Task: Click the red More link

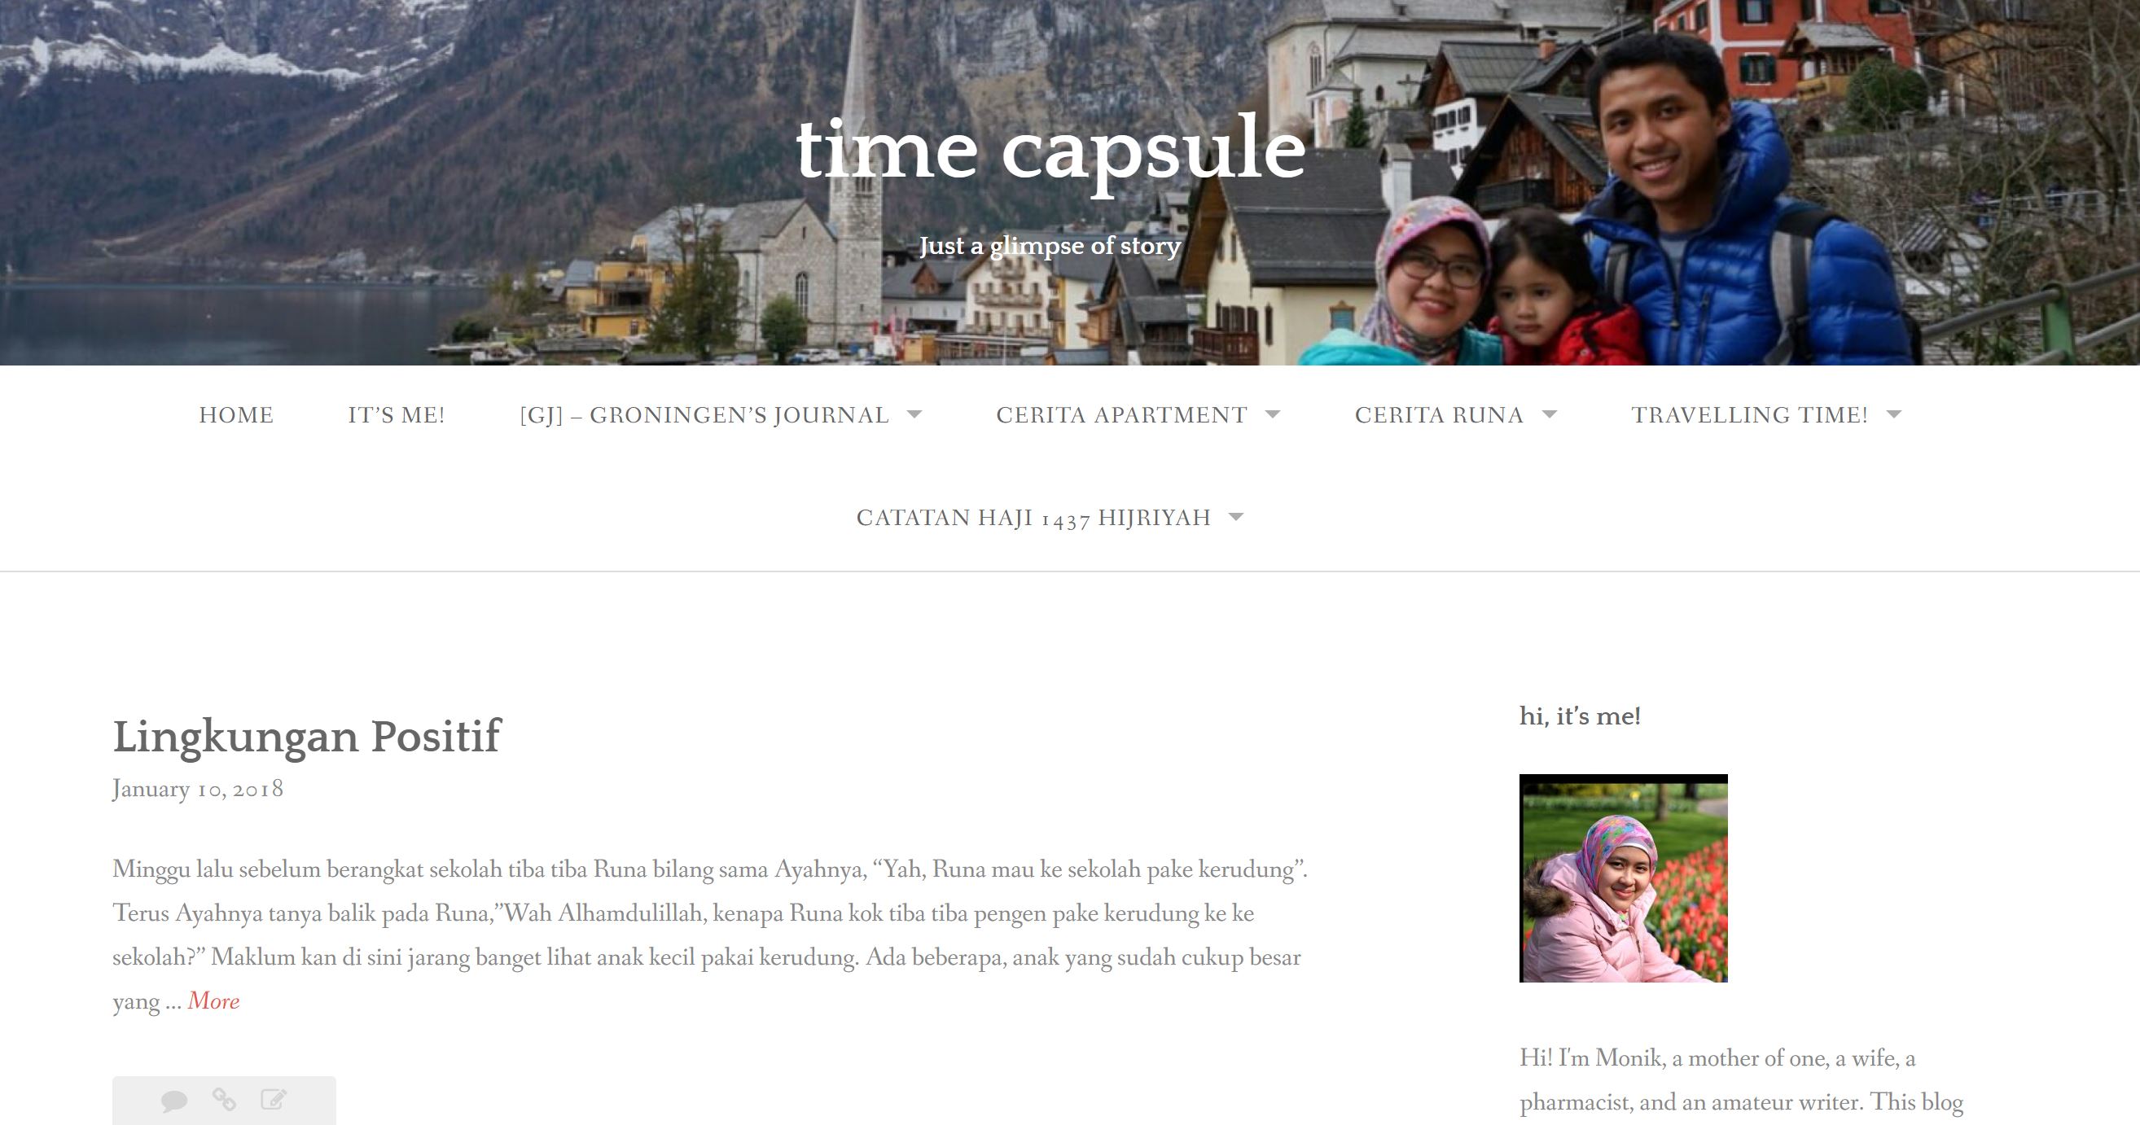Action: pyautogui.click(x=213, y=1001)
